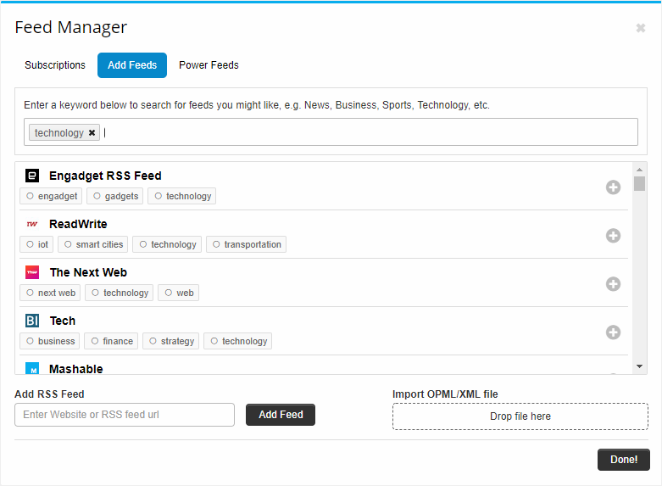Click the Engadget logo icon
This screenshot has height=486, width=662.
[x=32, y=176]
